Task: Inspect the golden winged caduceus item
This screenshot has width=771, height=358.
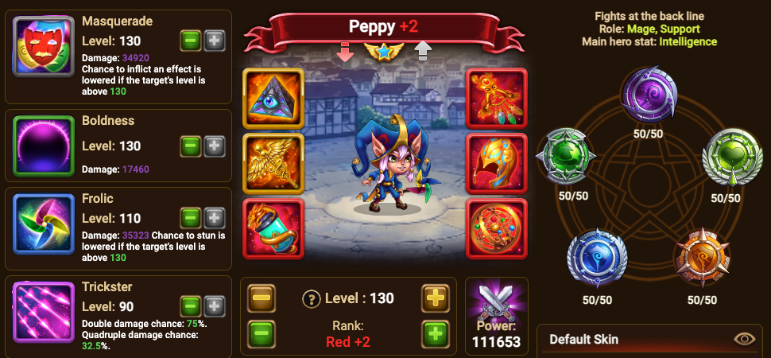Action: coord(273,164)
